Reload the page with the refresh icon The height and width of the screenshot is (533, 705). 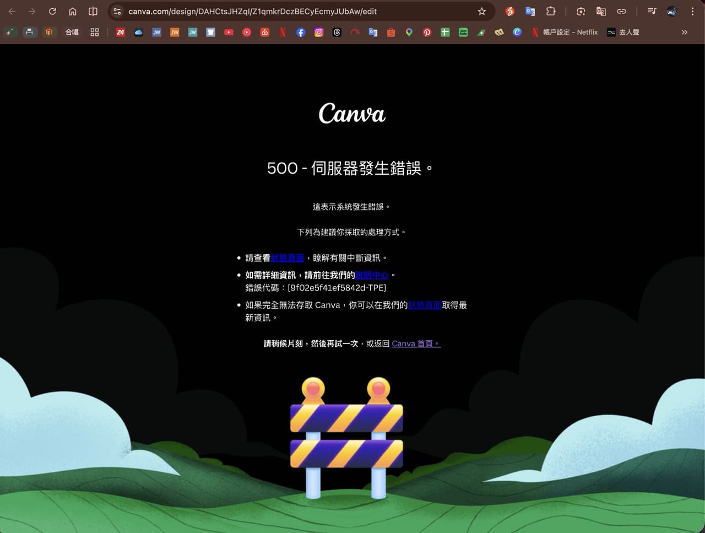click(x=52, y=11)
